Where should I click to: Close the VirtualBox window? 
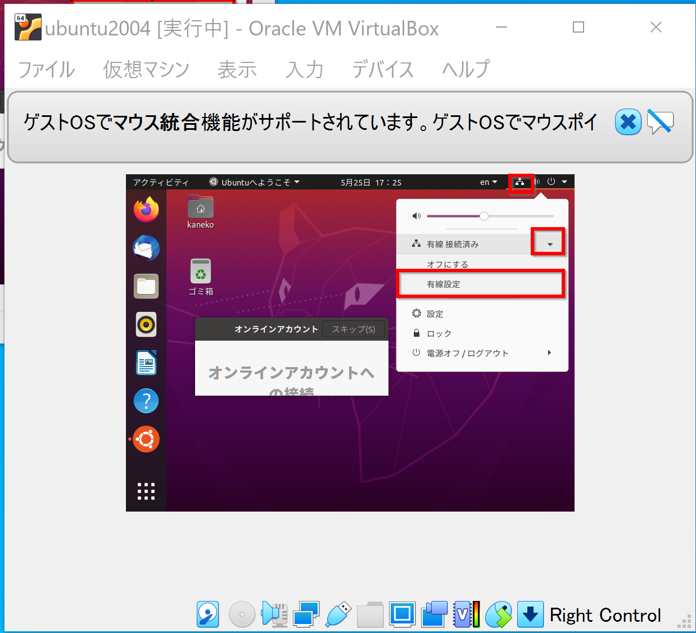coord(656,27)
